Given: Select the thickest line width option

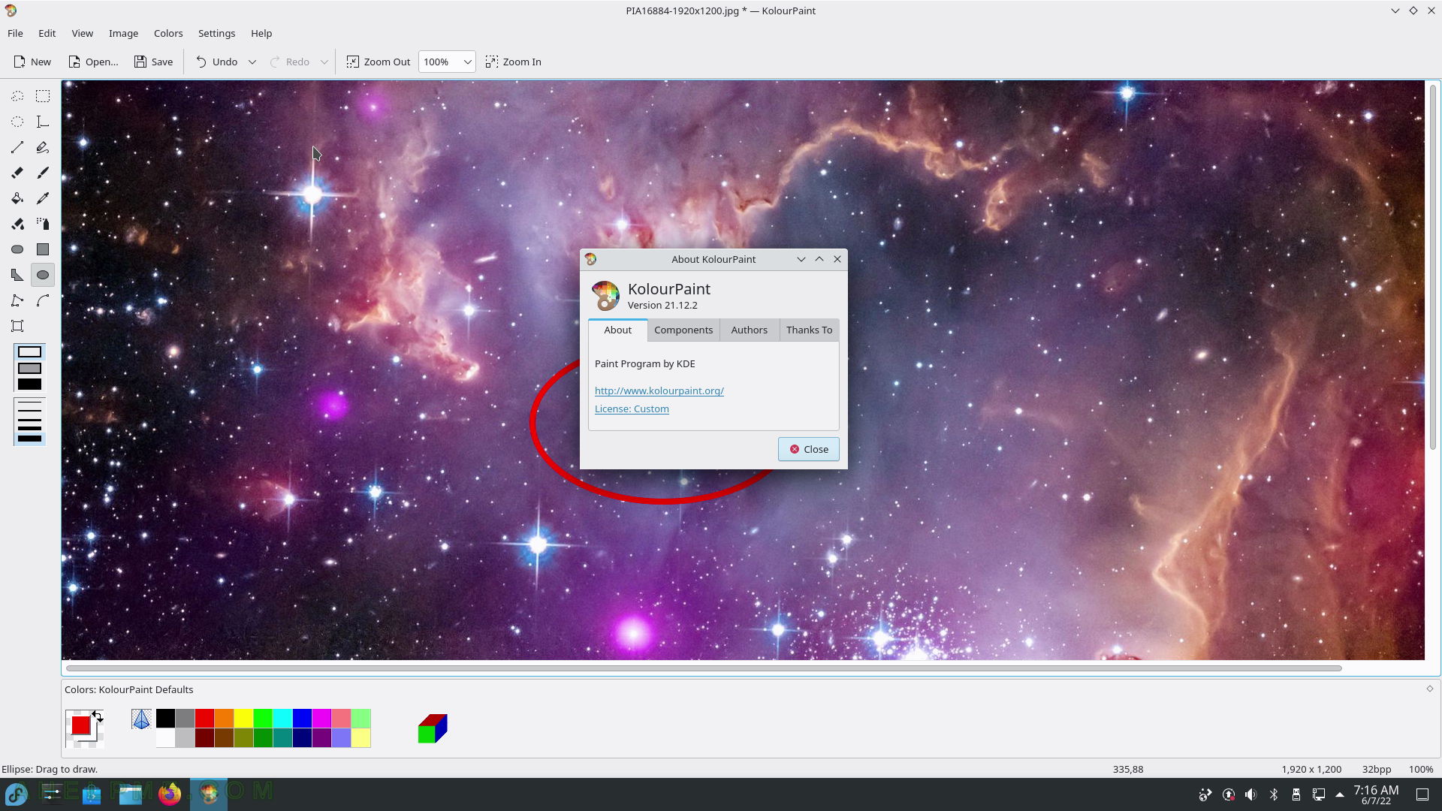Looking at the screenshot, I should pos(29,439).
